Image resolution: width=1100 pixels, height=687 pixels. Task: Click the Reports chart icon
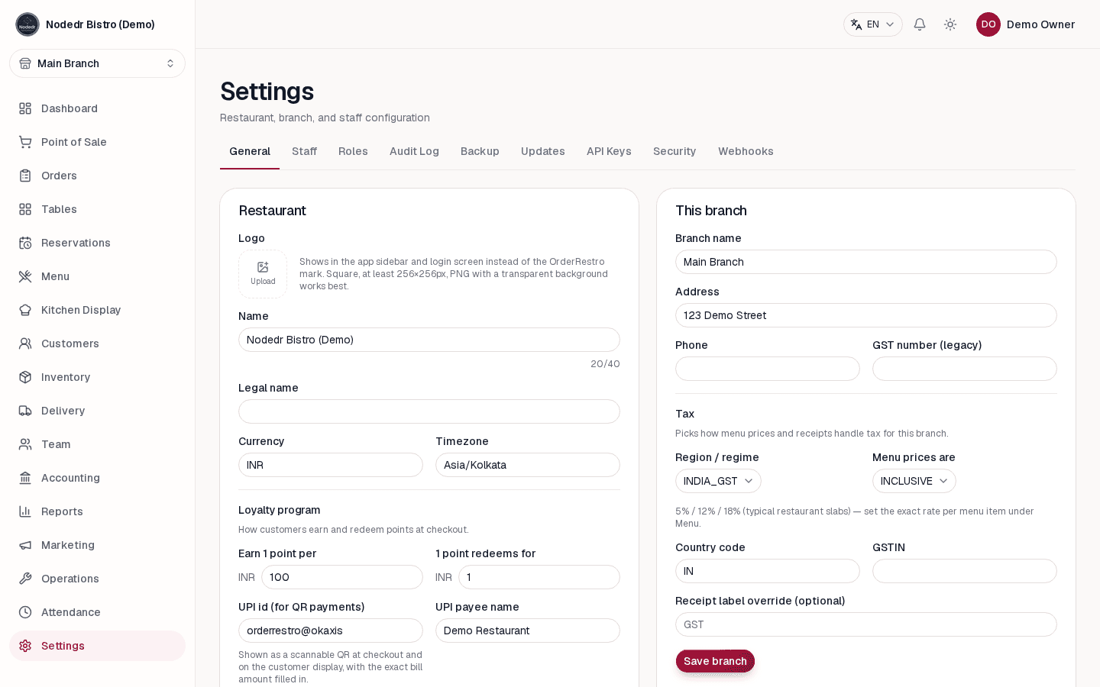coord(25,511)
